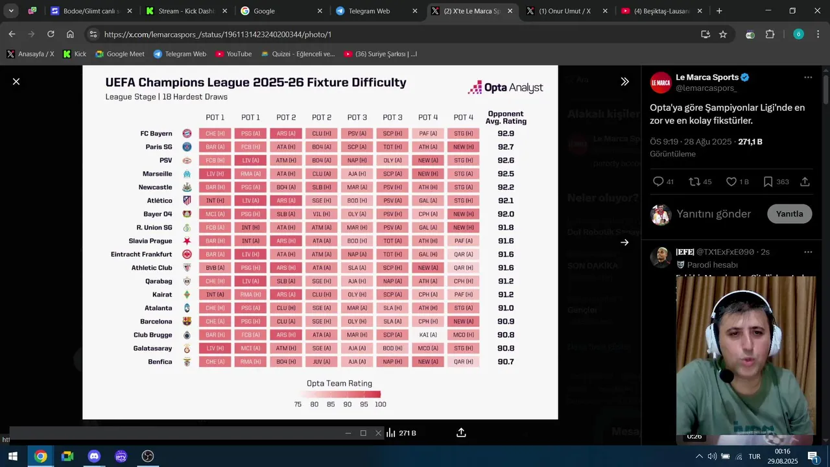Click the install app icon in the address bar
The image size is (830, 467).
[705, 34]
